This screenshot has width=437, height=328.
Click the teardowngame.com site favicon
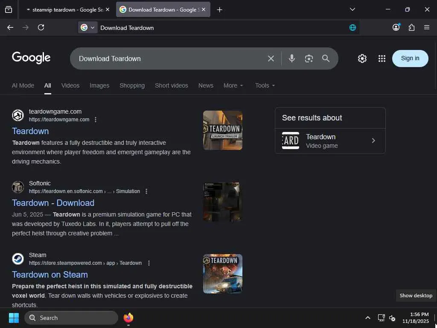coord(18,115)
